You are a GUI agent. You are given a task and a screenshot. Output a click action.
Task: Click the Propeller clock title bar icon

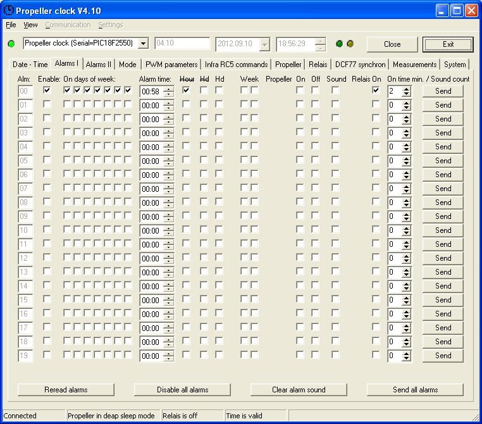pyautogui.click(x=8, y=11)
